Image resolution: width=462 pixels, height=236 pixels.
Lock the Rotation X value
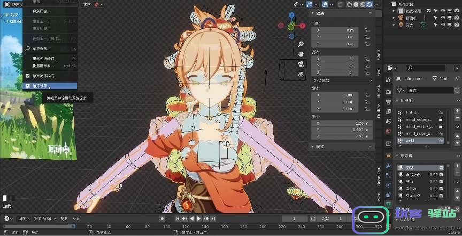[367, 59]
